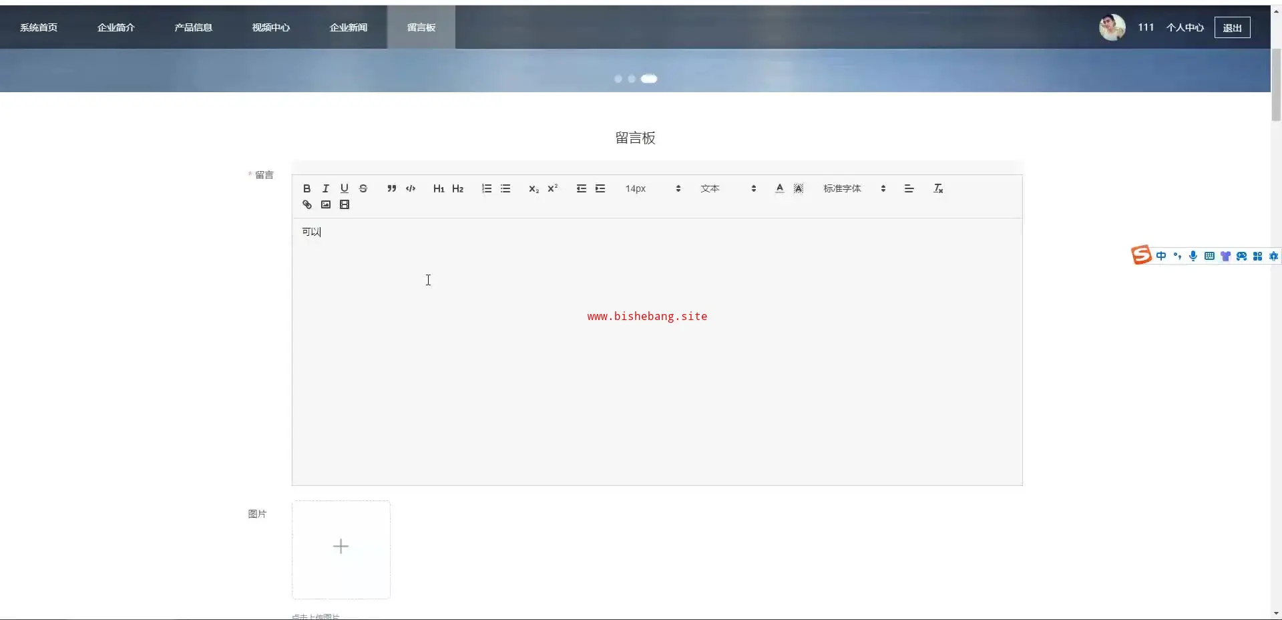Open Sogou skin settings shirt icon
Viewport: 1282px width, 620px height.
click(x=1225, y=256)
